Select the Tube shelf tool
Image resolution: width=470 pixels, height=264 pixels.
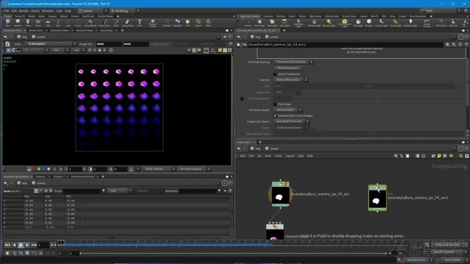click(x=28, y=22)
